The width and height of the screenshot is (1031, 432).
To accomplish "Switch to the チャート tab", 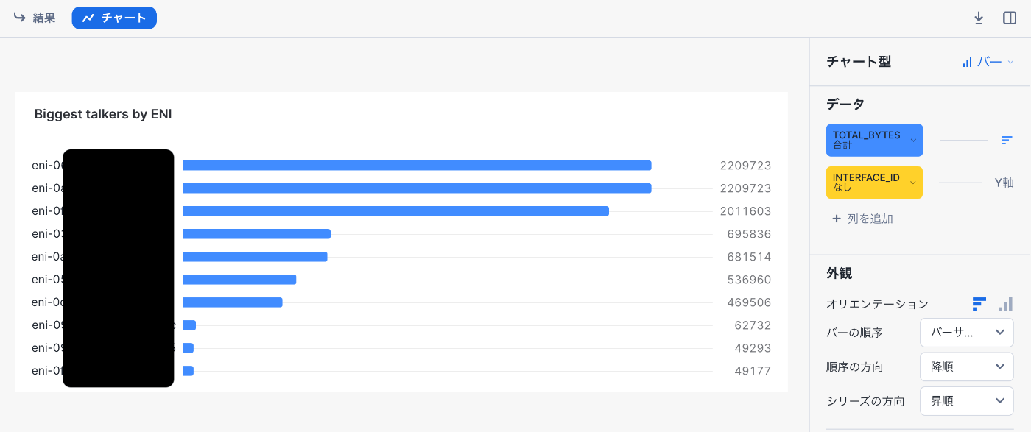I will pyautogui.click(x=114, y=18).
